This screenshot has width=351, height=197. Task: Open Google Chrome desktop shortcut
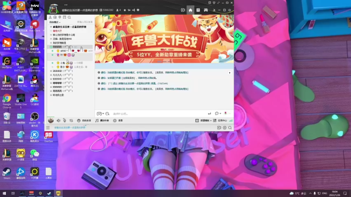click(7, 101)
